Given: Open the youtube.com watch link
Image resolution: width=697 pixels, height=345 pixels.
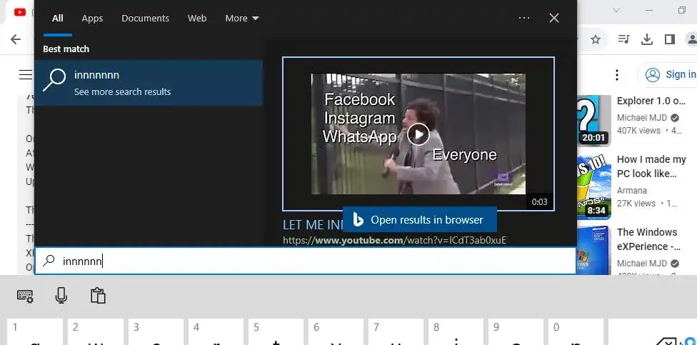Looking at the screenshot, I should click(x=394, y=241).
